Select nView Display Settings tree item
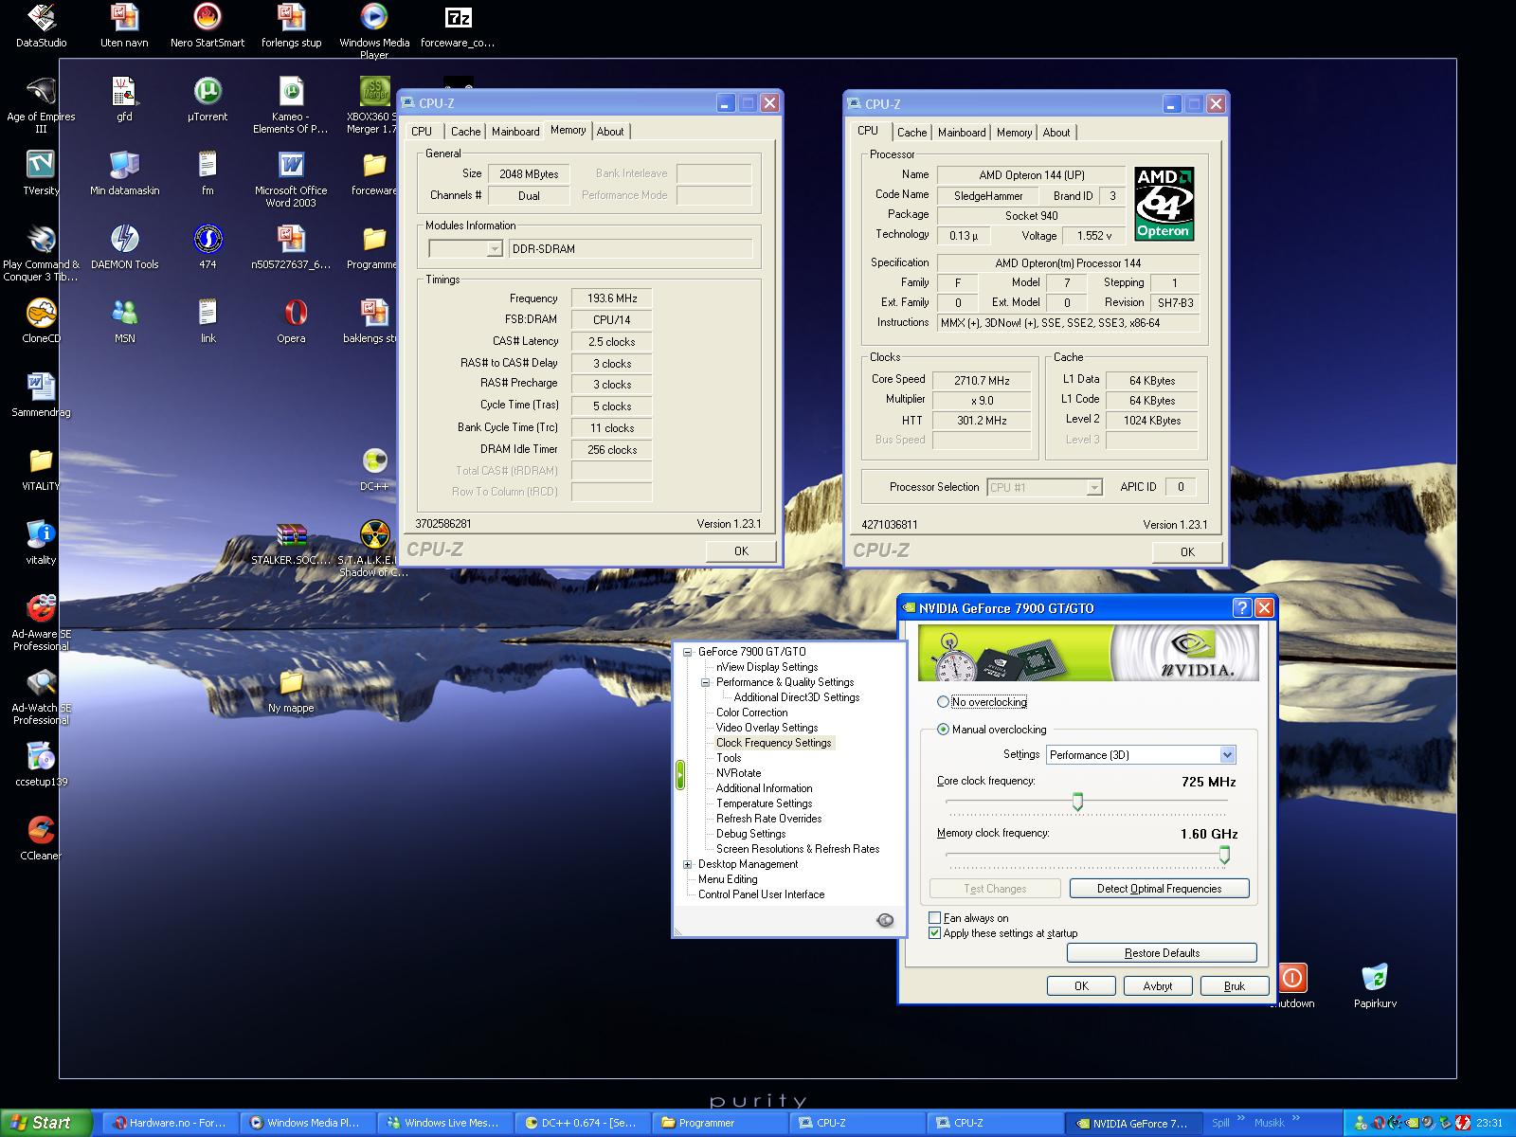Viewport: 1516px width, 1137px height. (767, 667)
